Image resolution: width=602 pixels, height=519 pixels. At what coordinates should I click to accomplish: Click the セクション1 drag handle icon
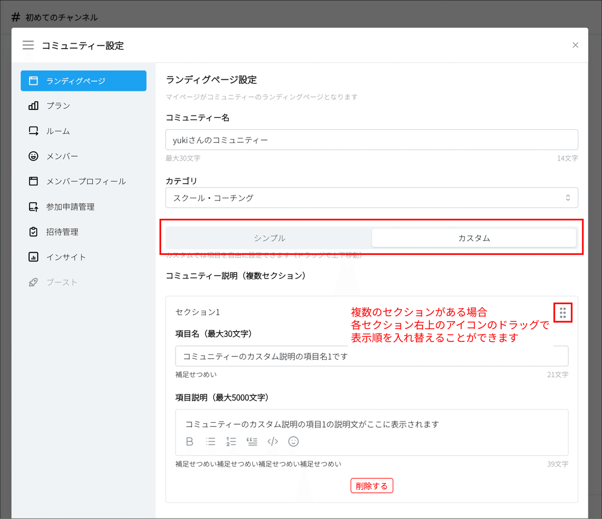563,313
